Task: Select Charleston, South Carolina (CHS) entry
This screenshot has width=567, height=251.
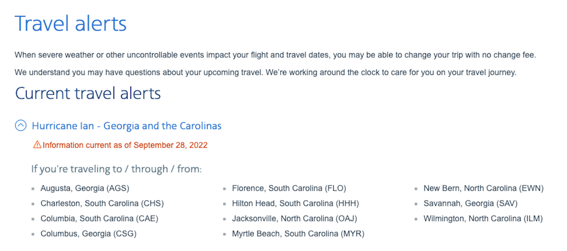Action: pos(102,203)
